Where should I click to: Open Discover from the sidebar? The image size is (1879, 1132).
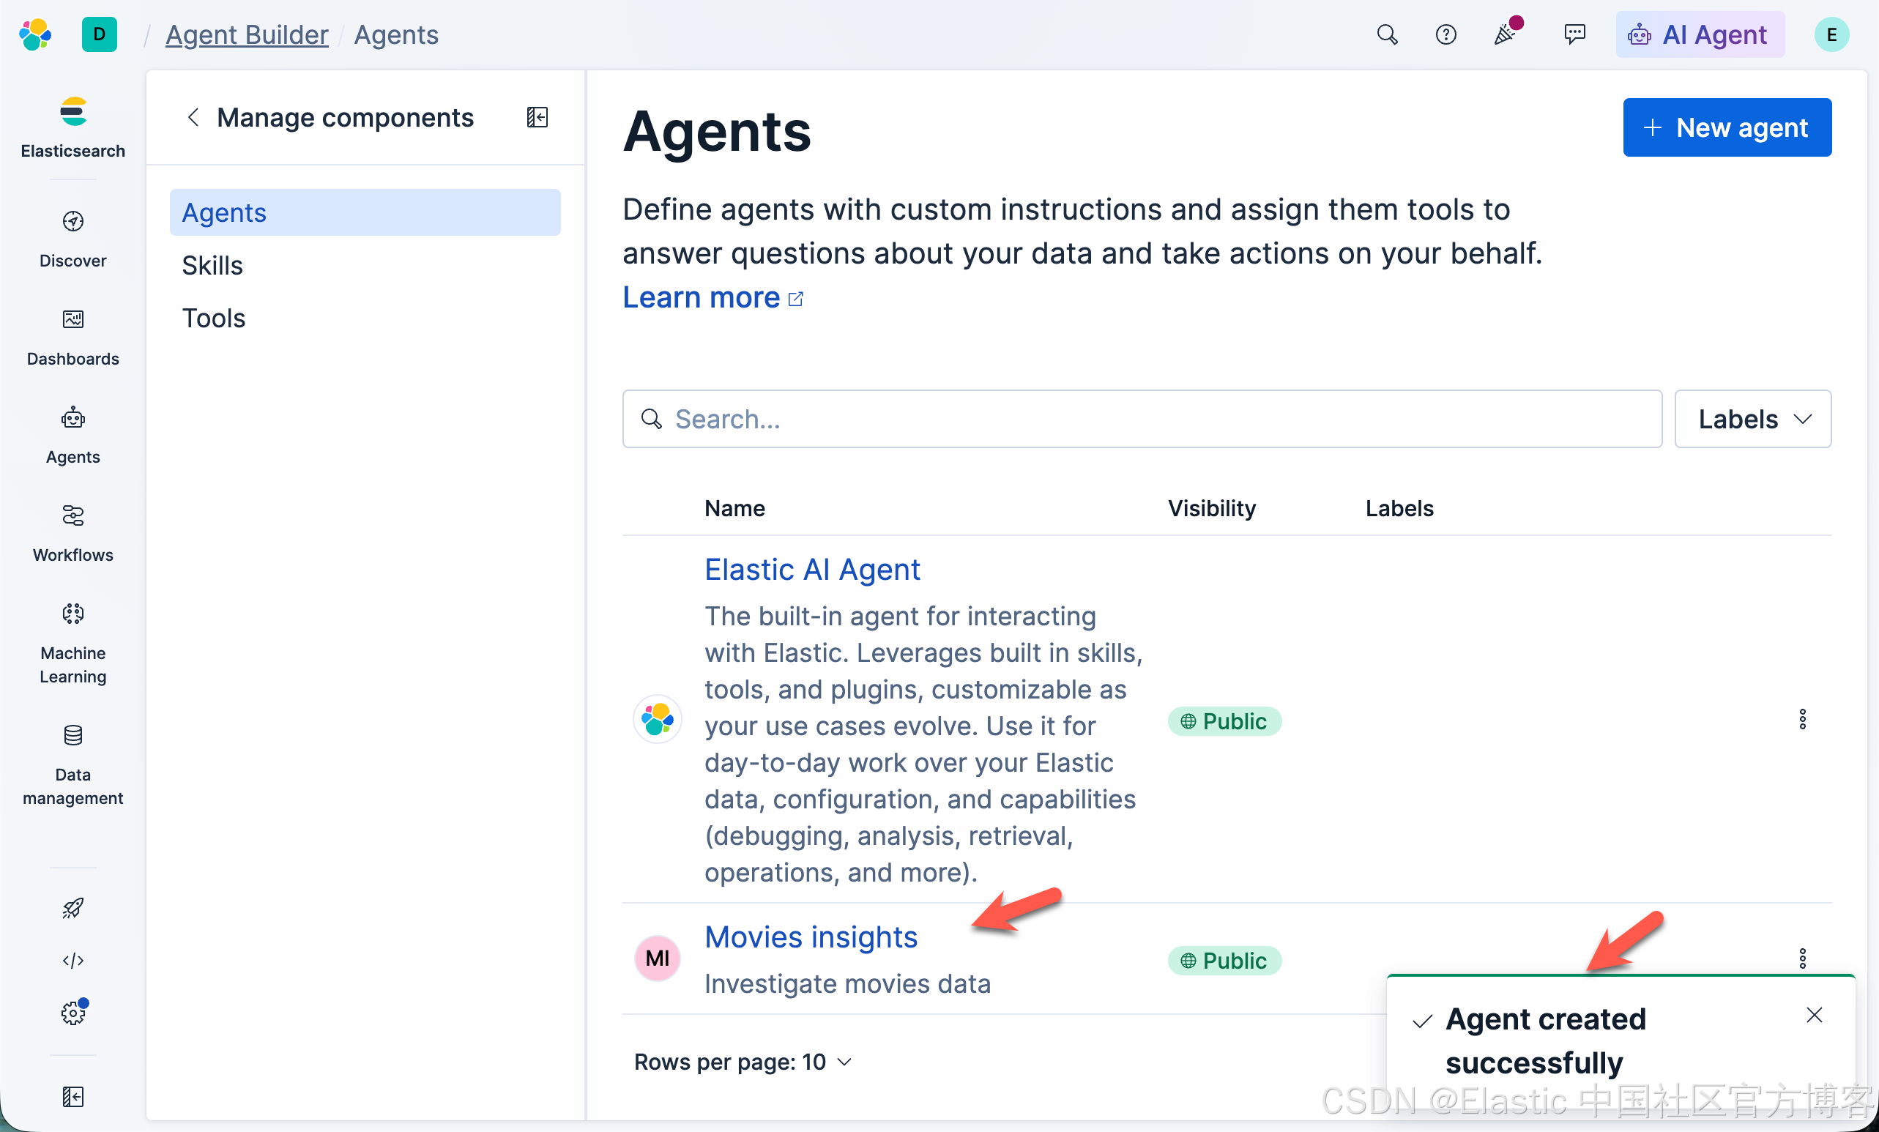point(73,239)
